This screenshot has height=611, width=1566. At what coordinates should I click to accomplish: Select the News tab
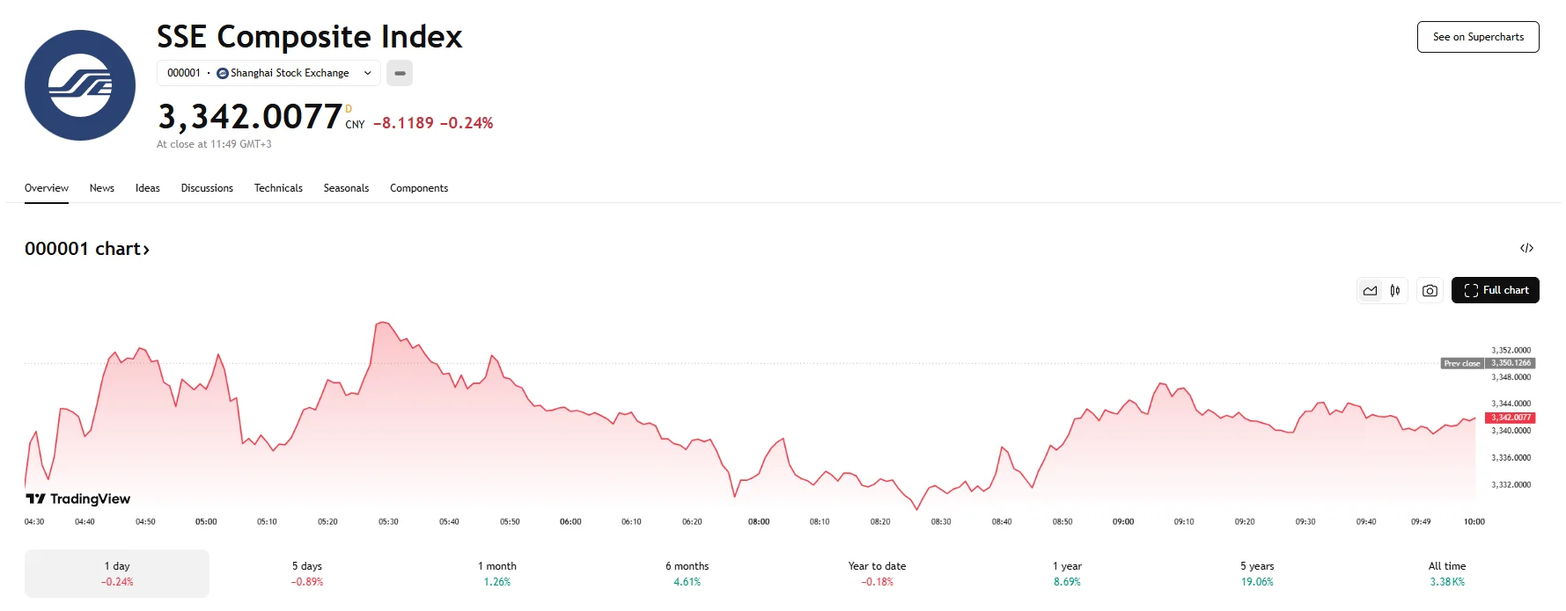tap(101, 187)
